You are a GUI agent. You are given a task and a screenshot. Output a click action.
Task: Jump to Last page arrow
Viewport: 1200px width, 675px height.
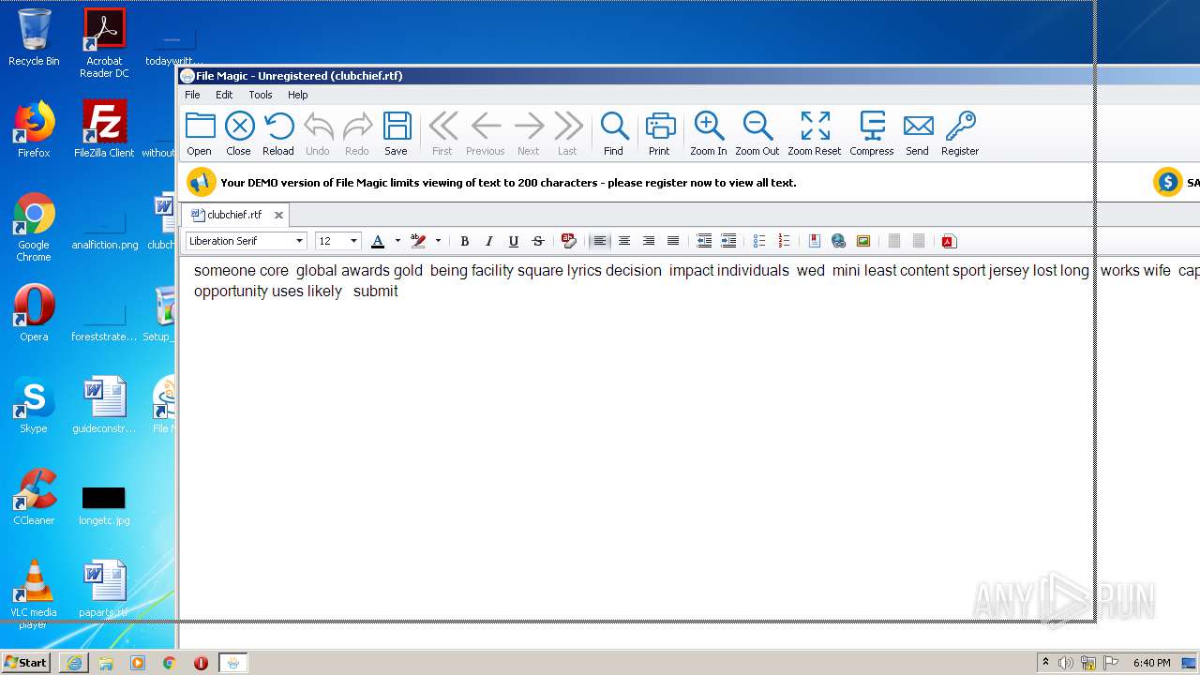[x=567, y=133]
